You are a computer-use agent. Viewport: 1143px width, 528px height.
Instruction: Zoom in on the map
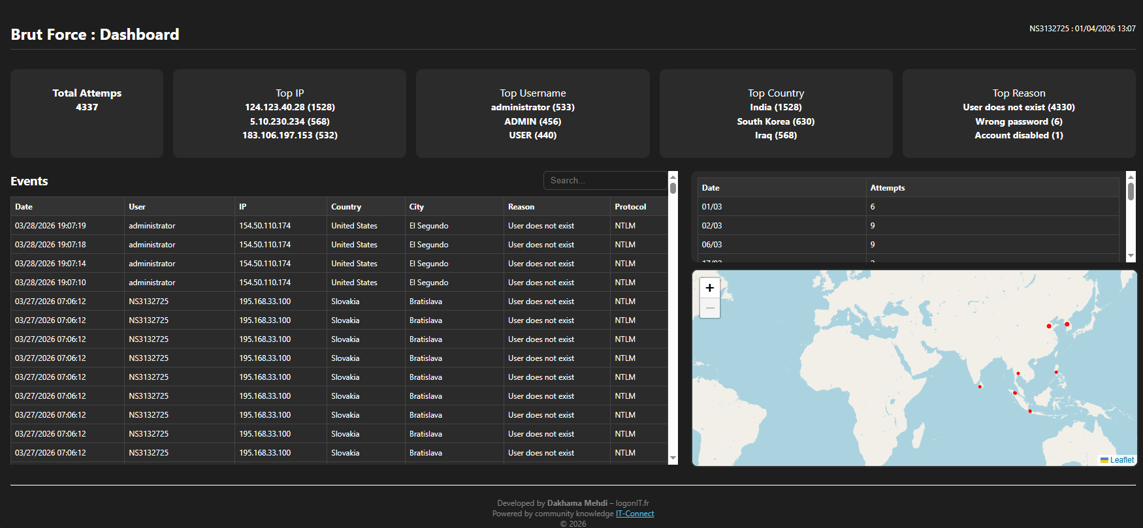point(709,288)
